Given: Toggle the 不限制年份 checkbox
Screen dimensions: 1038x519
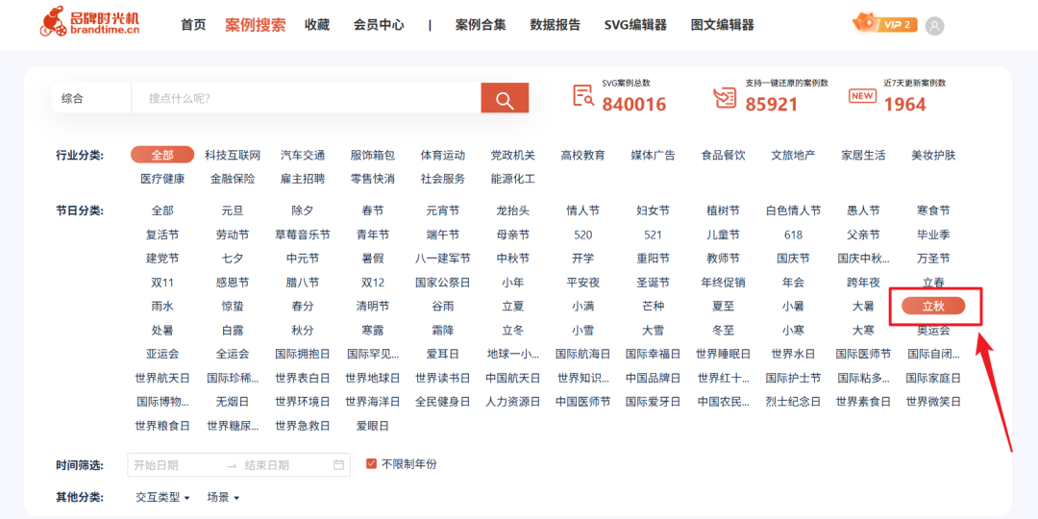Looking at the screenshot, I should point(371,463).
